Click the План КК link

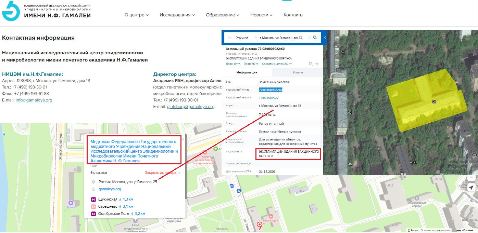pos(251,64)
